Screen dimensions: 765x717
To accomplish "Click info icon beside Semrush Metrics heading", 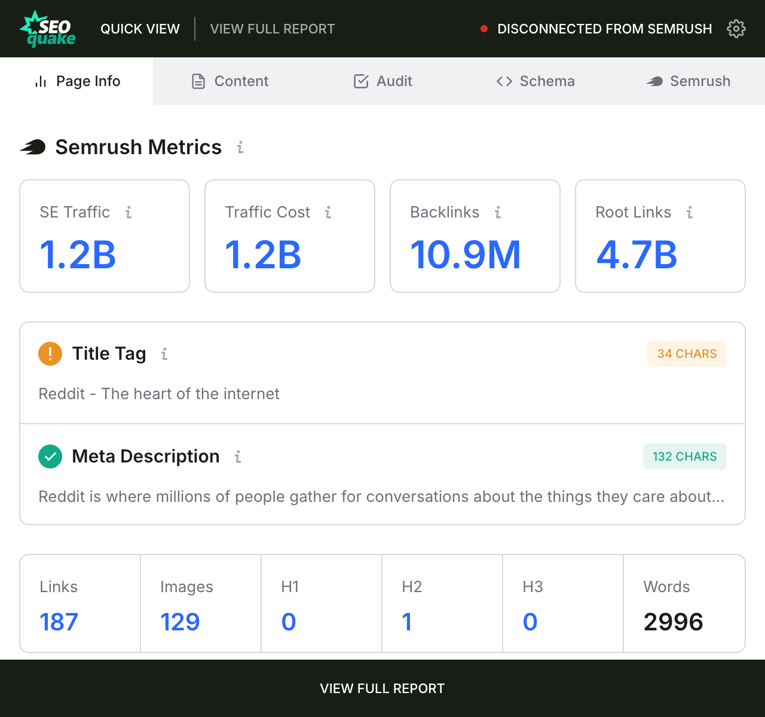I will coord(240,147).
